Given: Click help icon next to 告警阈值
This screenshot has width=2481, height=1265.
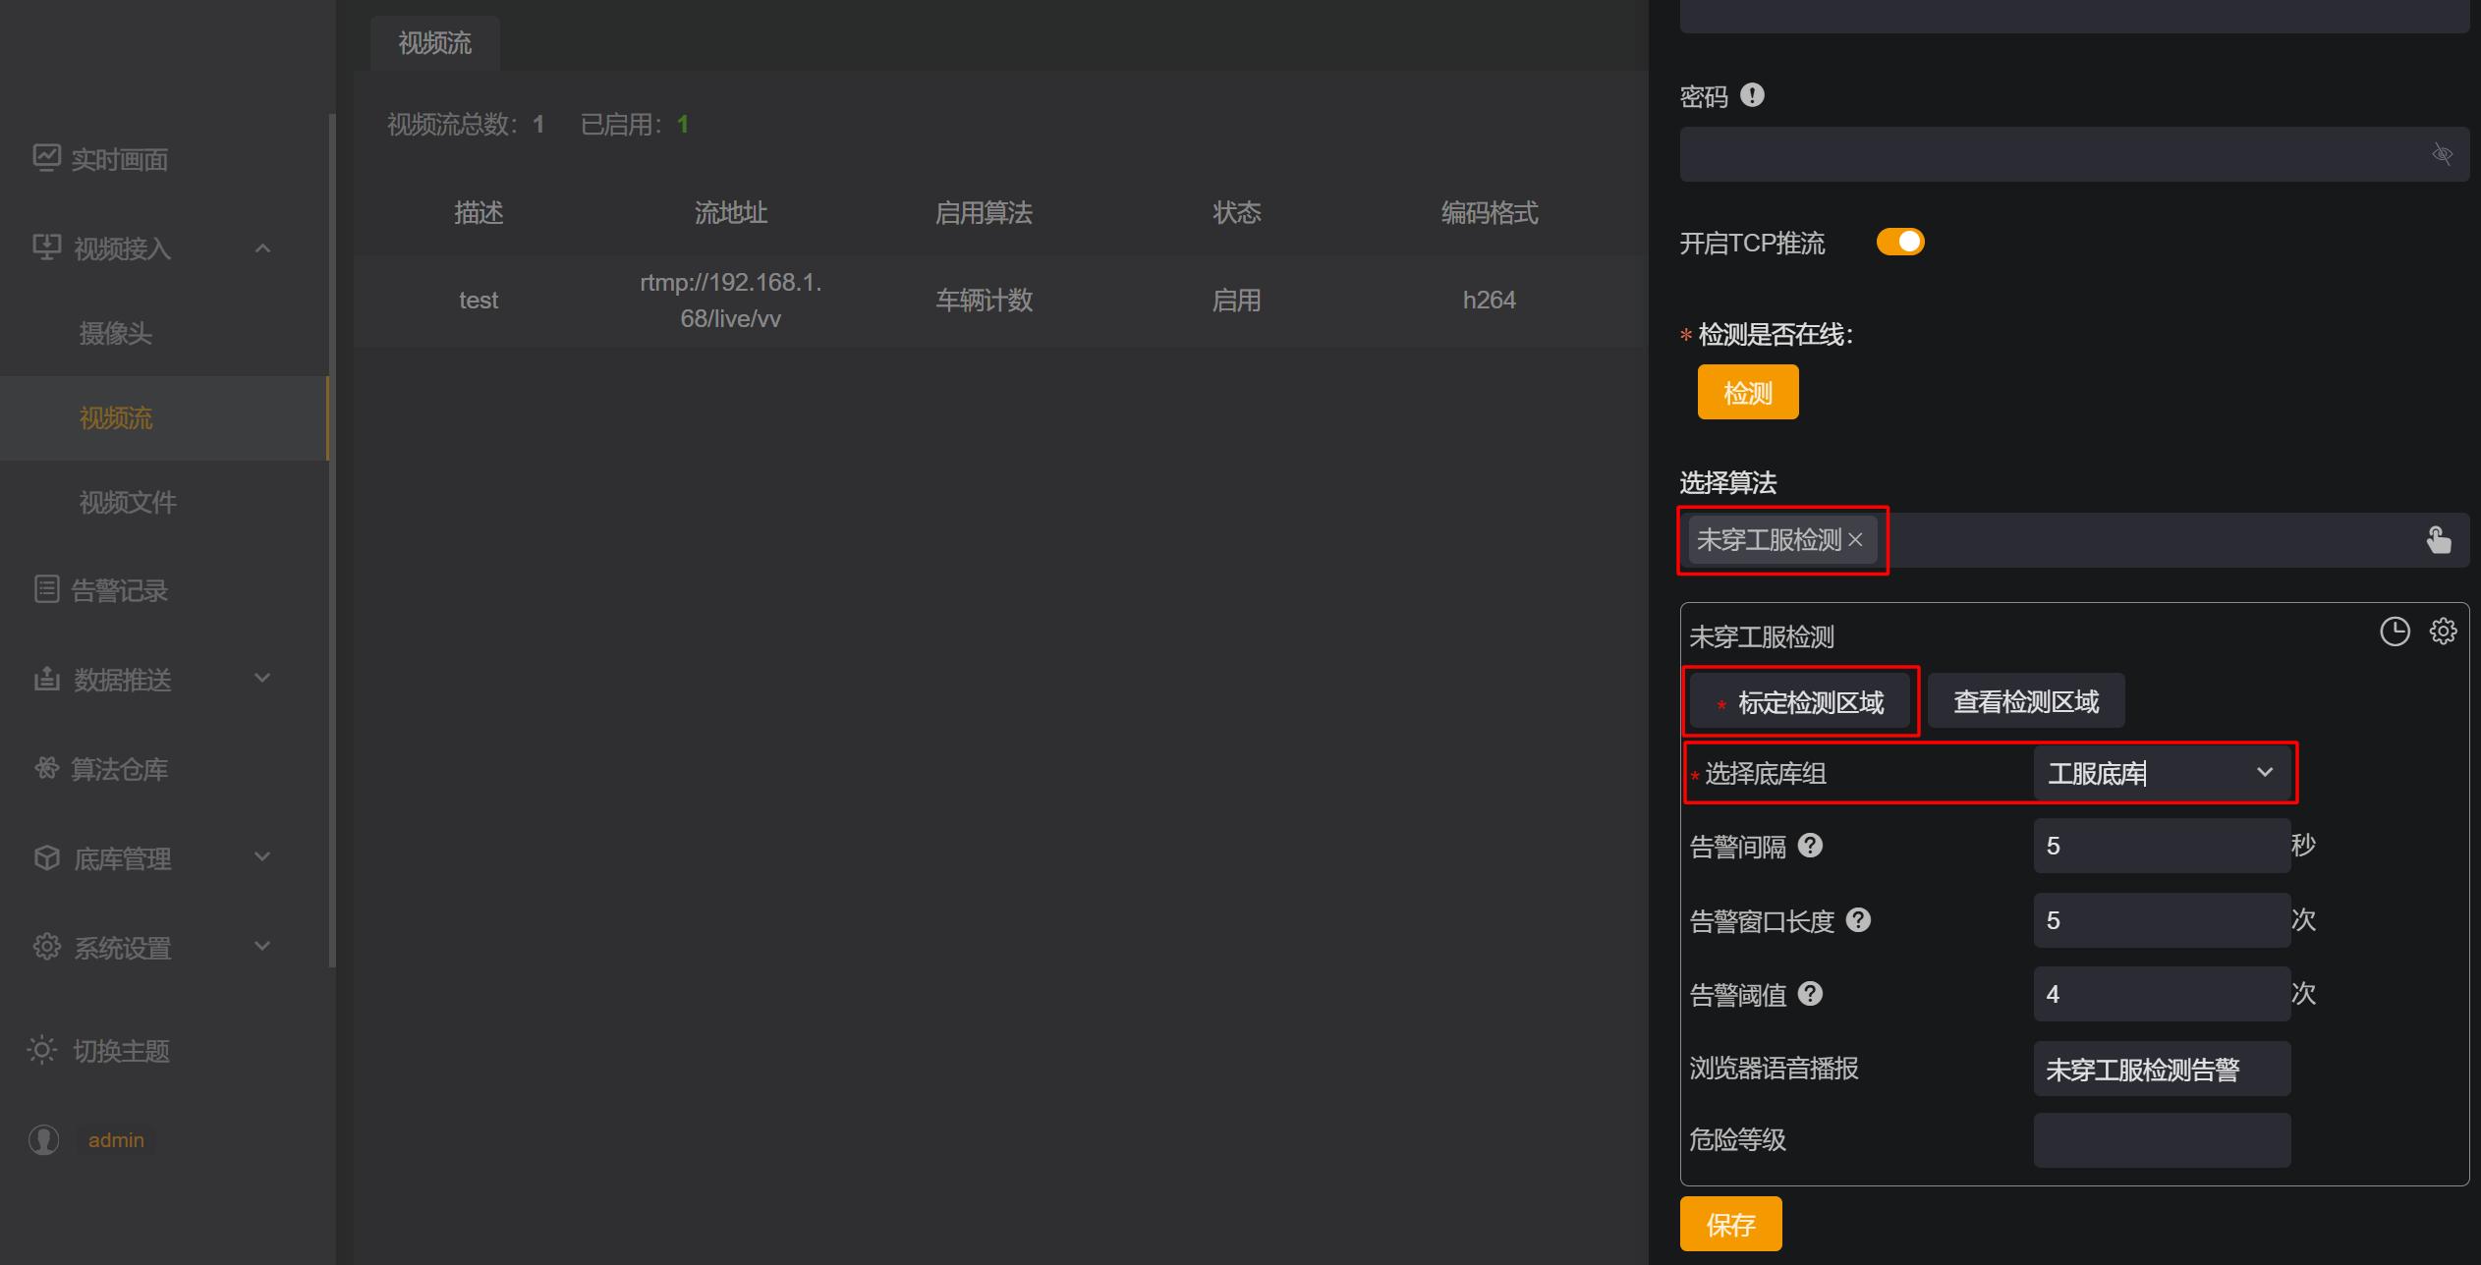Looking at the screenshot, I should point(1810,994).
